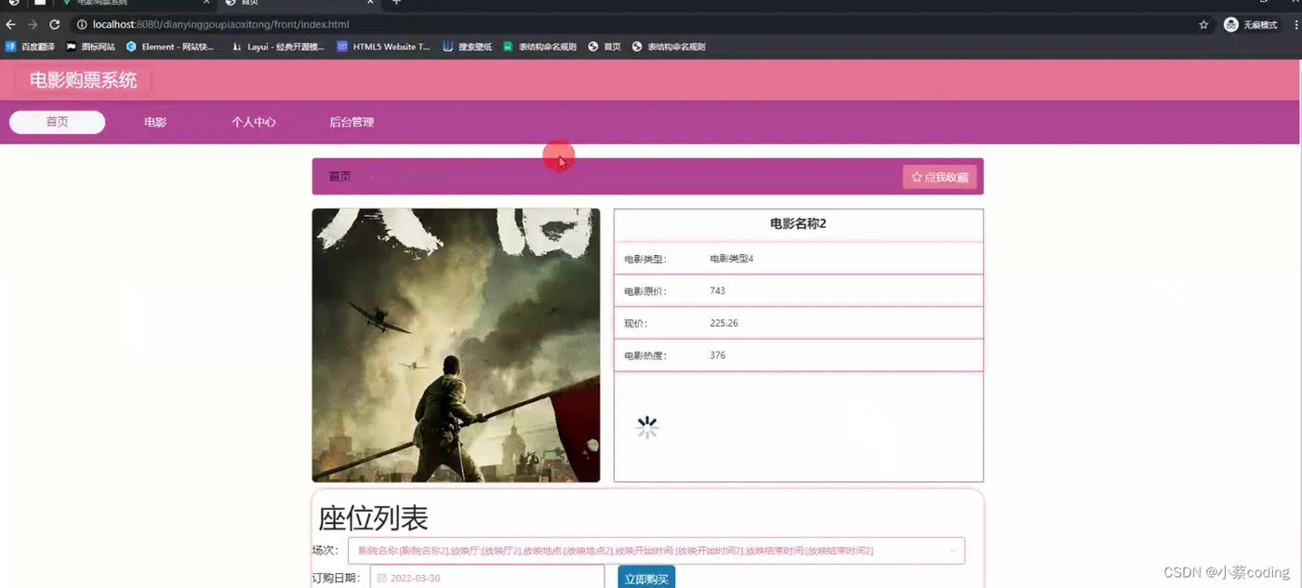
Task: Click the 电影购票系统 site title
Action: [x=83, y=80]
